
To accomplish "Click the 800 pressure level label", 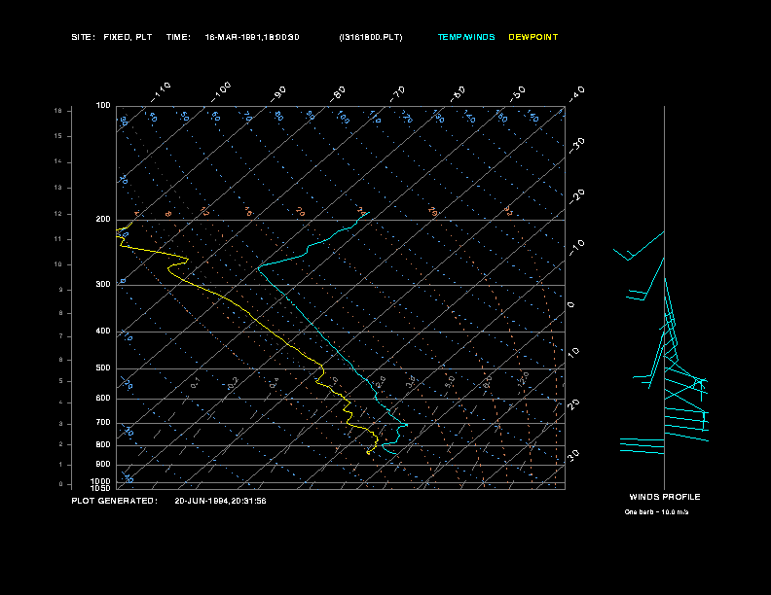I will pyautogui.click(x=103, y=444).
